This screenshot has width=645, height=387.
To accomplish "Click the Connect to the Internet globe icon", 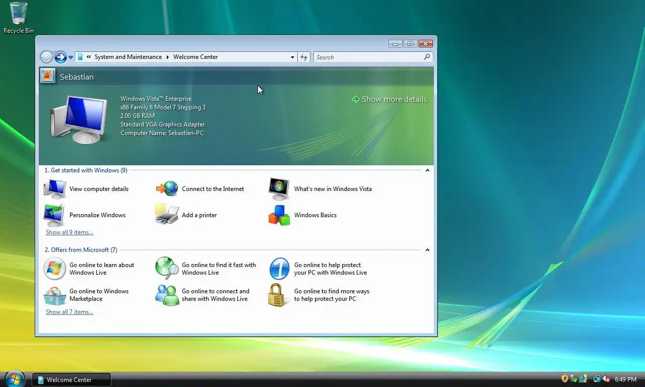I will pos(167,189).
